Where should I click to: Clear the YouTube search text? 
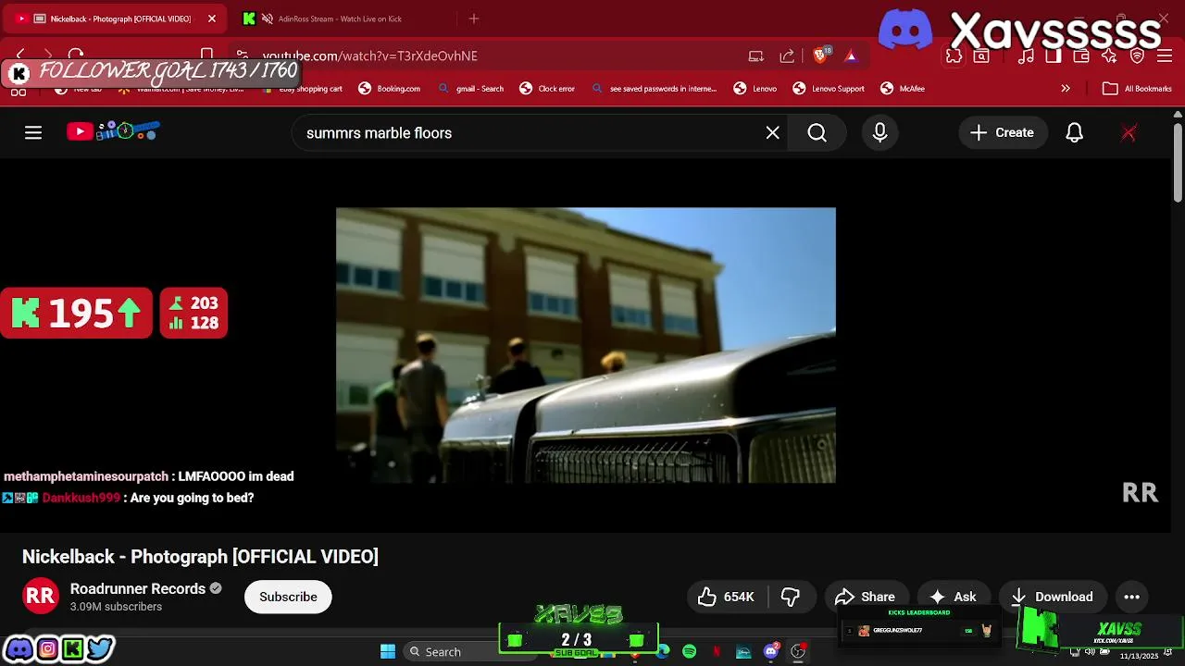pos(772,132)
